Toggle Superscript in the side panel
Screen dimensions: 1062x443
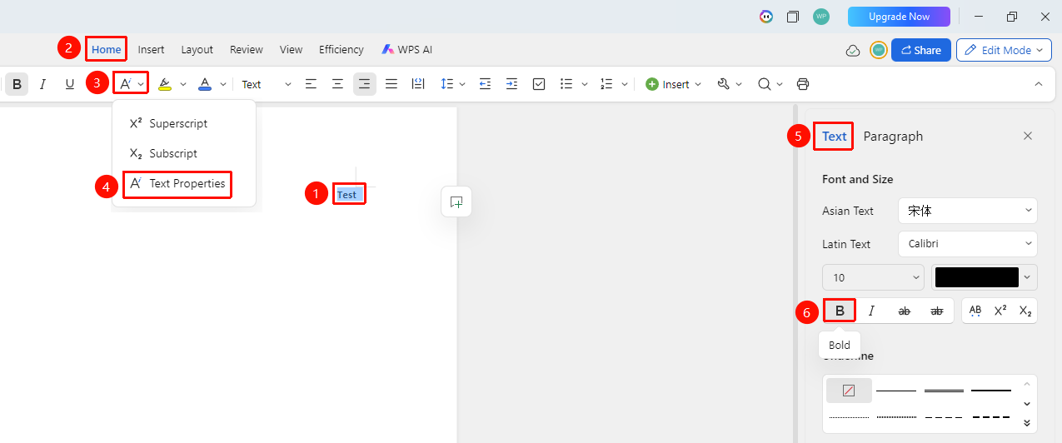1000,311
